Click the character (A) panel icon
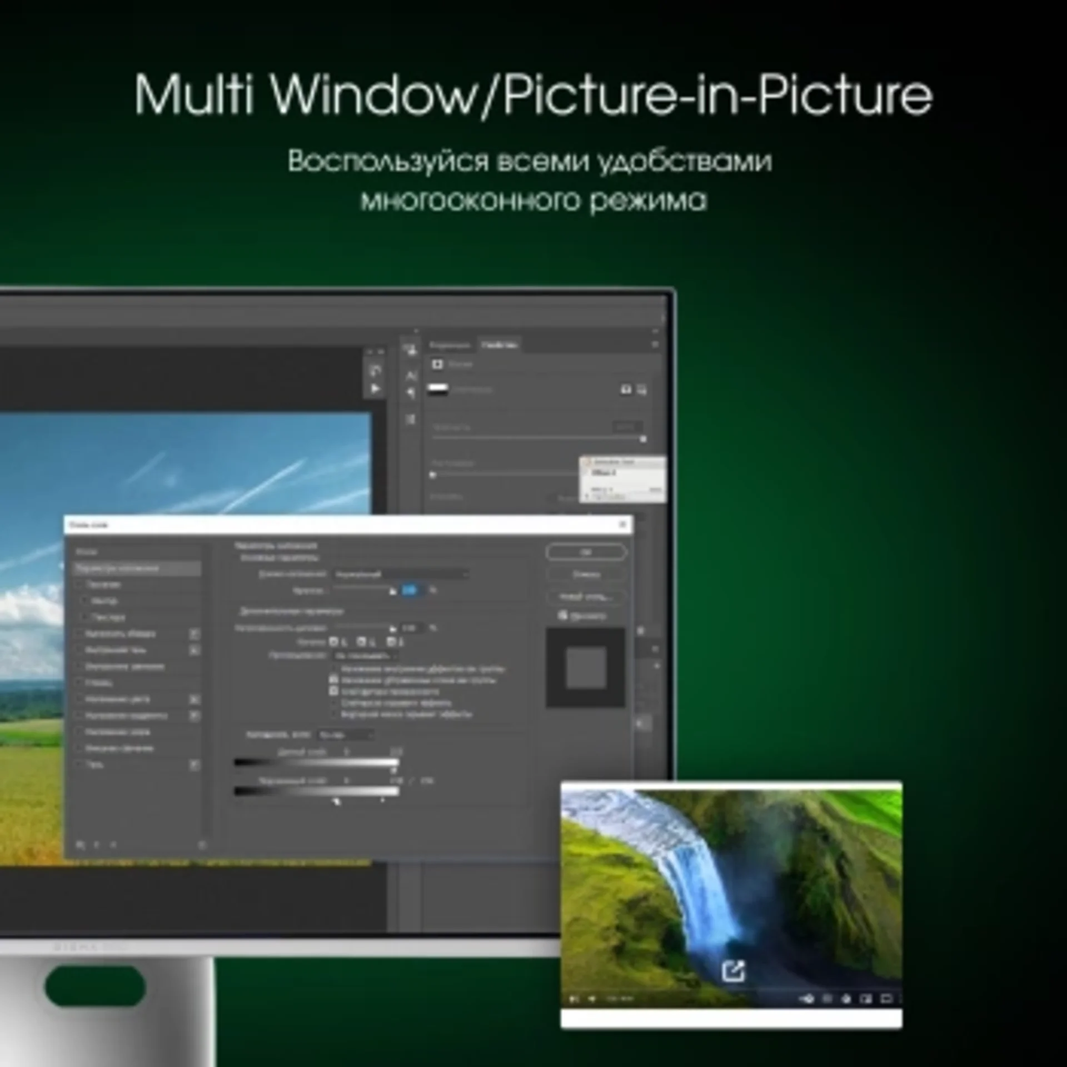 point(411,376)
